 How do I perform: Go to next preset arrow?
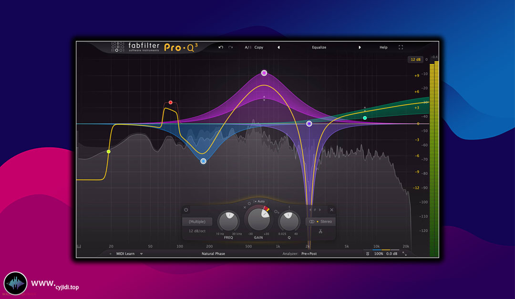click(x=360, y=47)
